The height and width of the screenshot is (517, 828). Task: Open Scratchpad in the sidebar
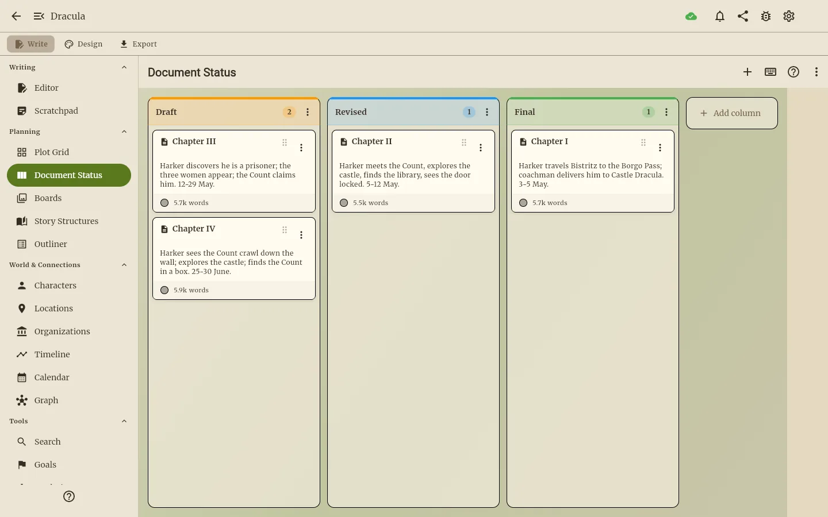point(69,111)
